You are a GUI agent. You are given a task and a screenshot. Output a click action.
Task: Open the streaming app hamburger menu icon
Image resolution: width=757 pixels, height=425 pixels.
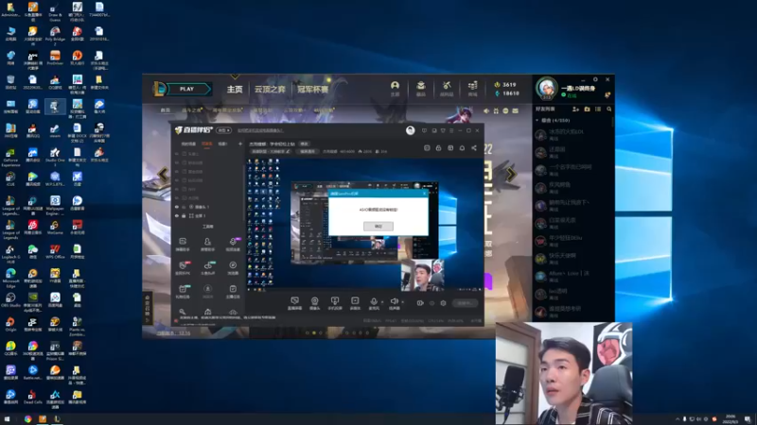pos(451,130)
